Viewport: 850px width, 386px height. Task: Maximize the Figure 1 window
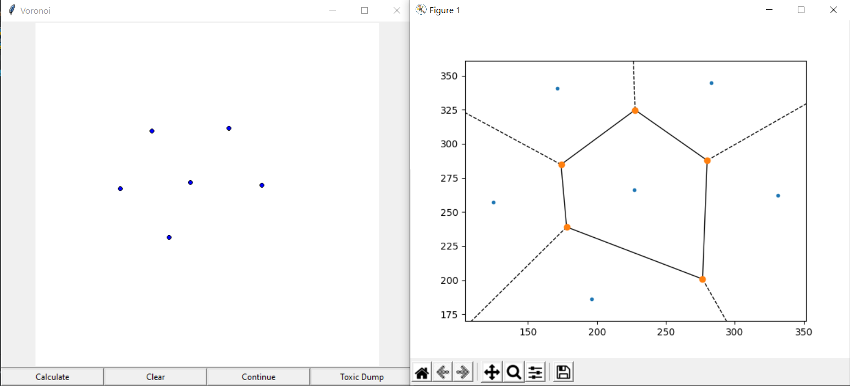[x=801, y=10]
